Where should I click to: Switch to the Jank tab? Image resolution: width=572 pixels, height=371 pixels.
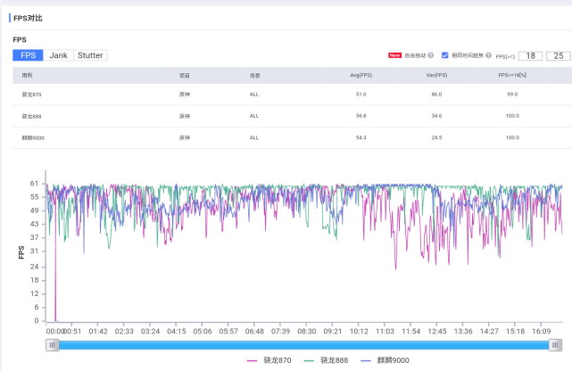pyautogui.click(x=58, y=55)
